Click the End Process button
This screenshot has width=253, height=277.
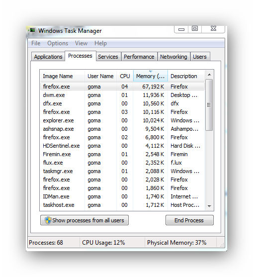[189, 220]
